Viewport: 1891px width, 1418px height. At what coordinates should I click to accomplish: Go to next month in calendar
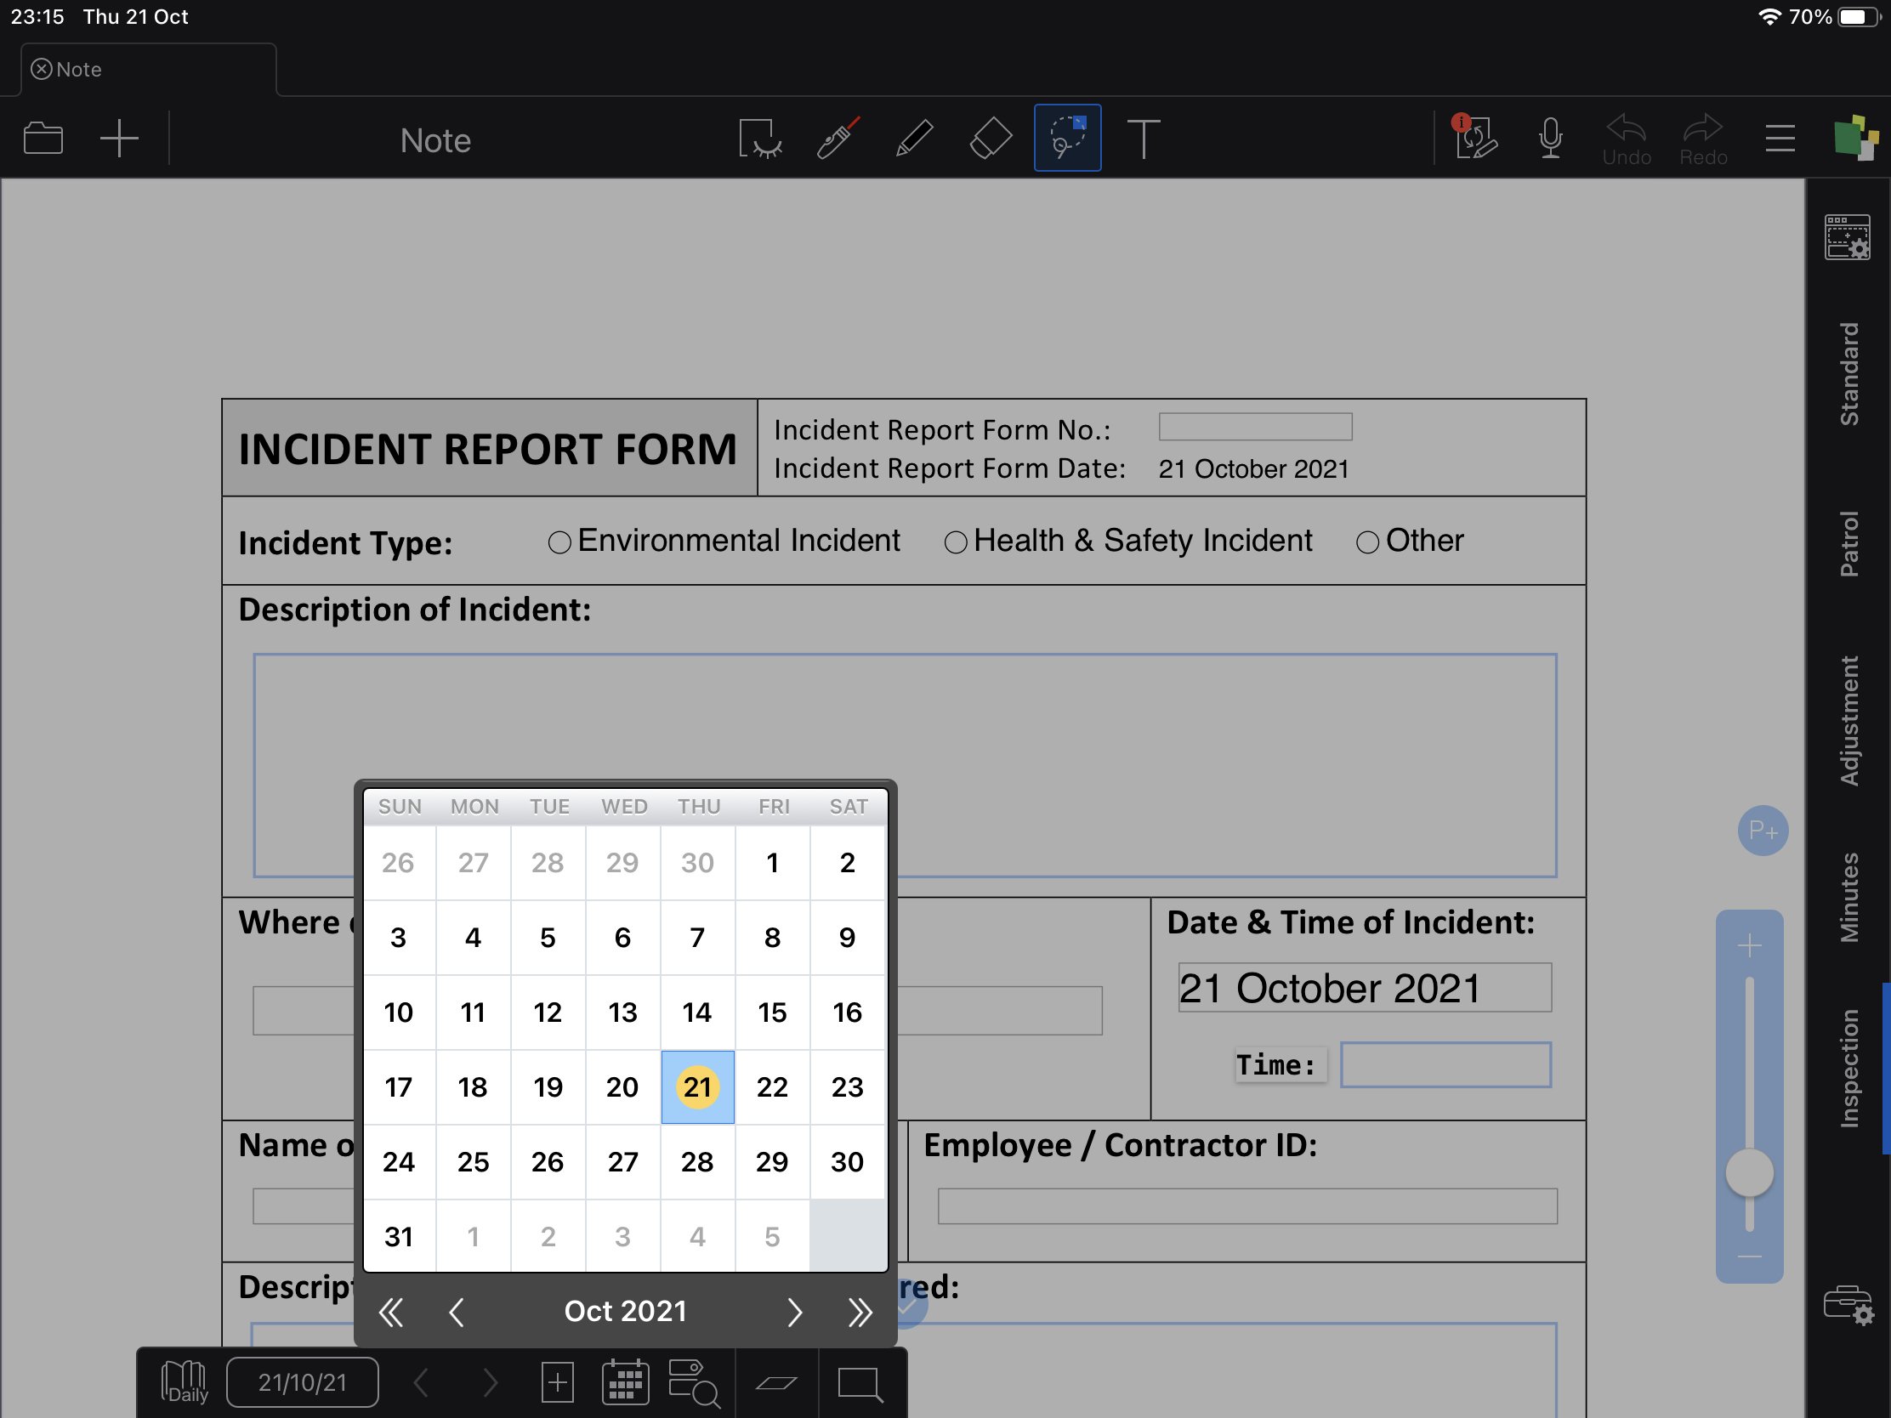pos(794,1312)
